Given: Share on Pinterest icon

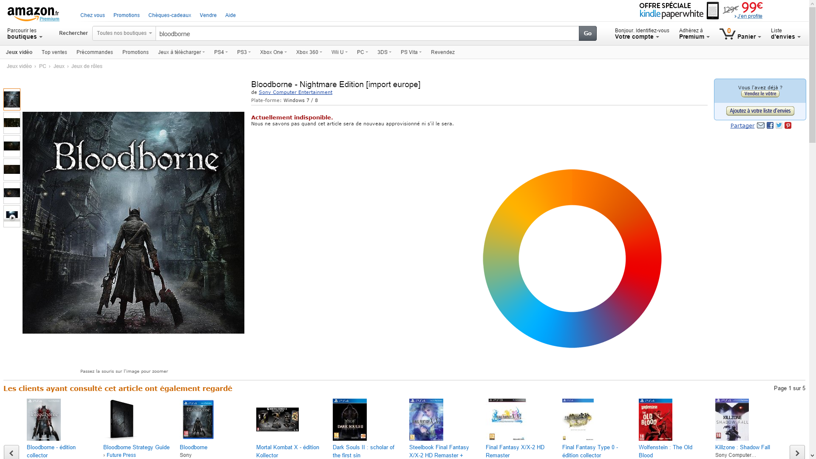Looking at the screenshot, I should pos(788,125).
